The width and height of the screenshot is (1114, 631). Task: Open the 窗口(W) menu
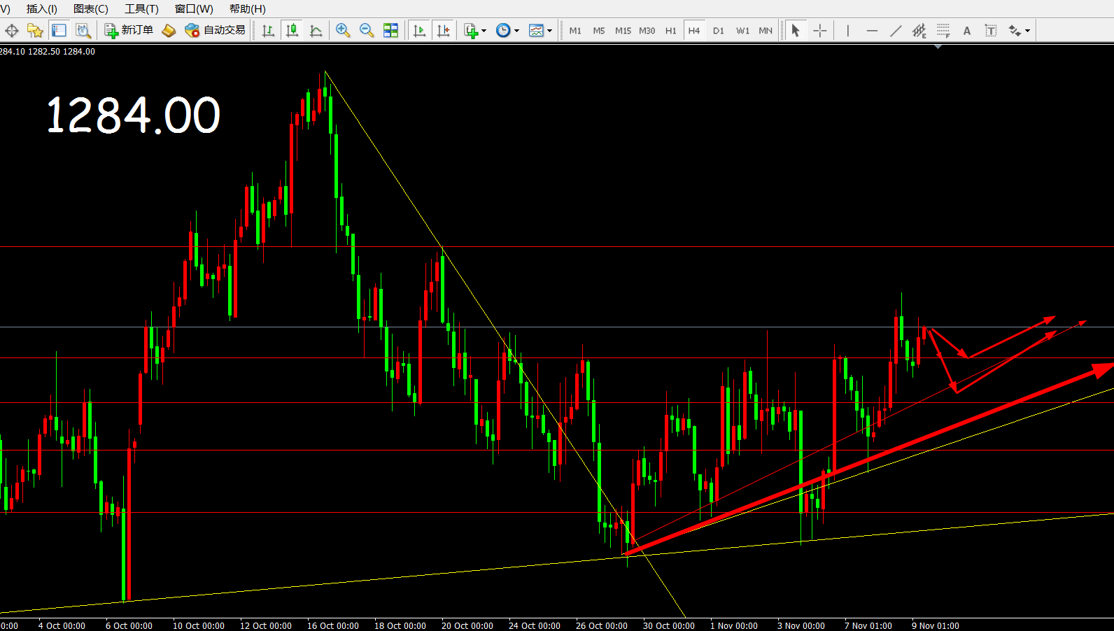(x=194, y=9)
